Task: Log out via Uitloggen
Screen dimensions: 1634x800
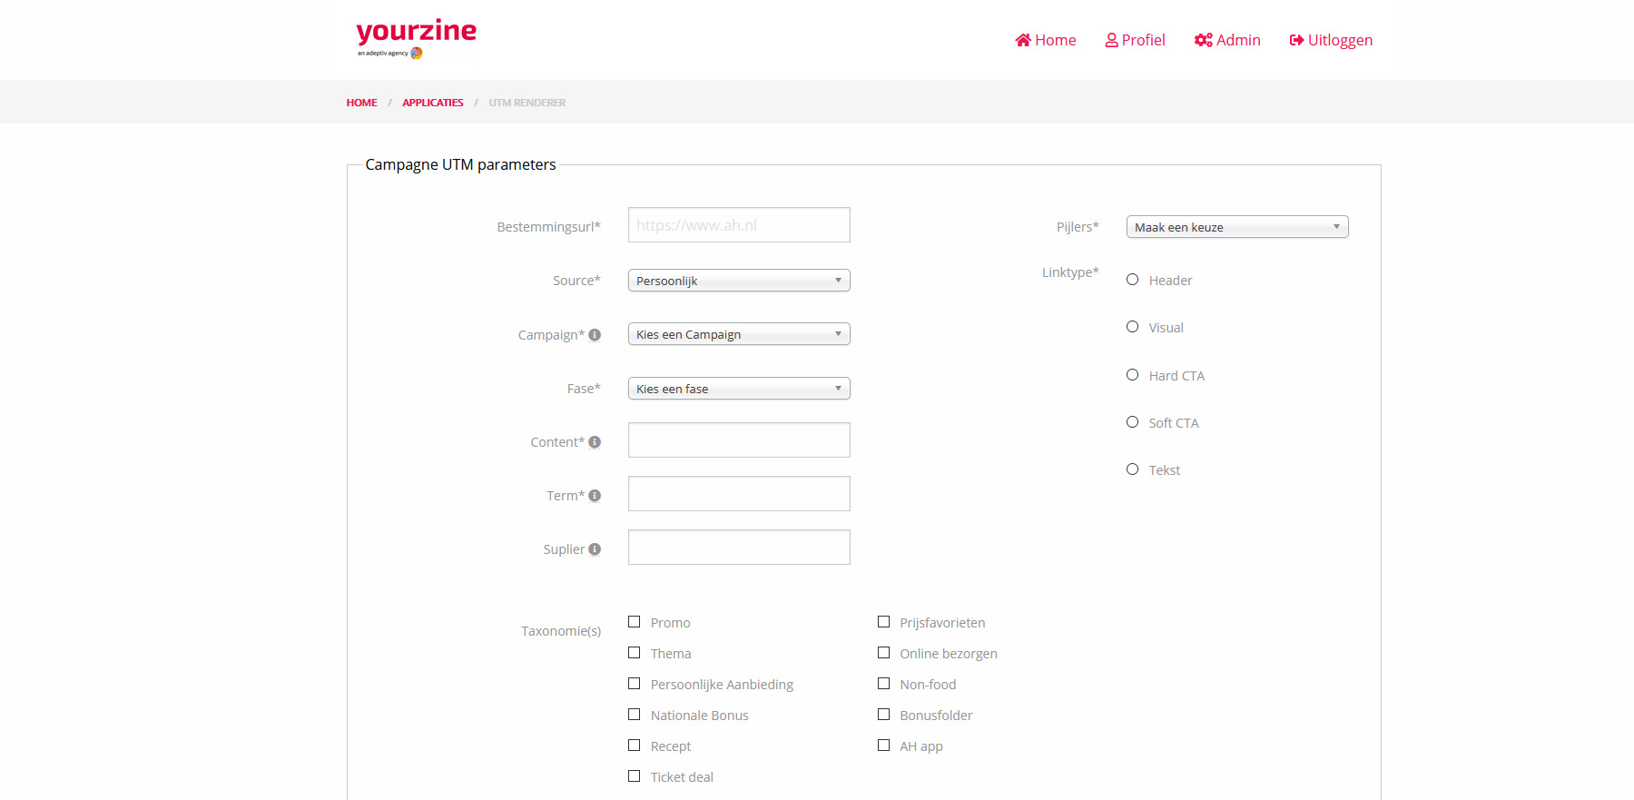Action: [x=1331, y=40]
